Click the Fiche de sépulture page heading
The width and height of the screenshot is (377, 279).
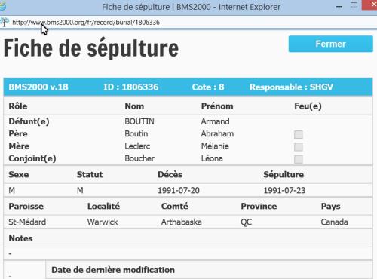[91, 48]
